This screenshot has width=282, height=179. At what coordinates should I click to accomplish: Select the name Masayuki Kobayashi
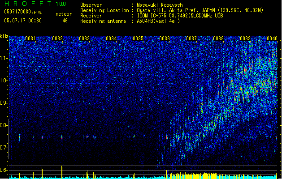161,5
